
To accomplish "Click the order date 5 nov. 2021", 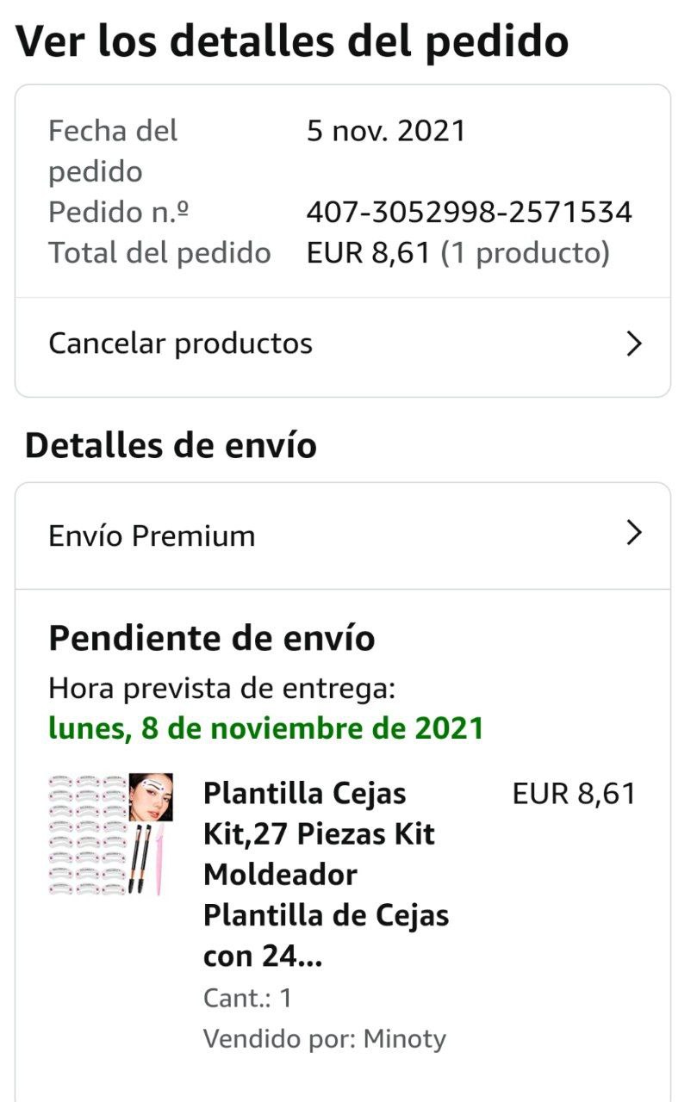I will pyautogui.click(x=386, y=131).
